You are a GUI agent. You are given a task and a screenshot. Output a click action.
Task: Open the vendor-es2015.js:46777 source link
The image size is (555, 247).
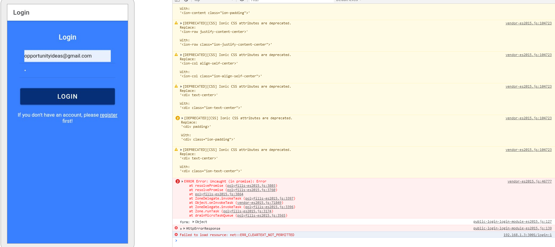tap(529, 181)
